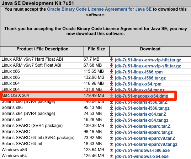Click the 'Windows x64' description text
The image size is (191, 159).
pos(14,156)
